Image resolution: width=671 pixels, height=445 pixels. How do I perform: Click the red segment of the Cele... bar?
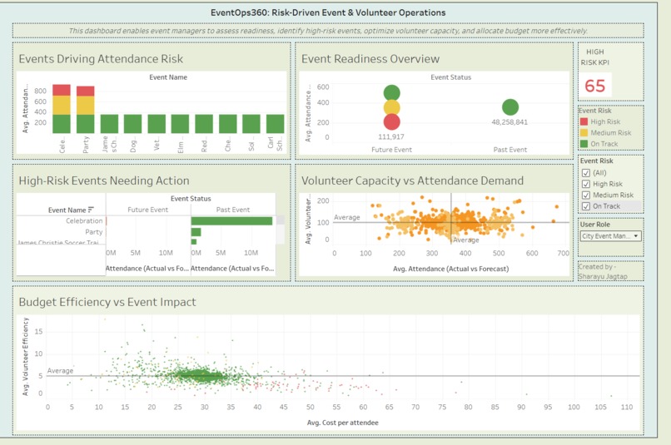pyautogui.click(x=62, y=90)
